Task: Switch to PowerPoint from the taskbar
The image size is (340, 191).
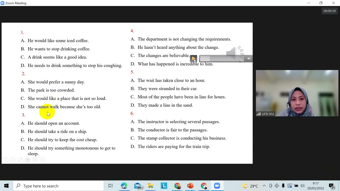Action: [x=190, y=186]
